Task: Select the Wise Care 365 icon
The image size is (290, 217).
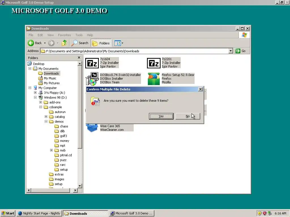Action: tap(92, 128)
